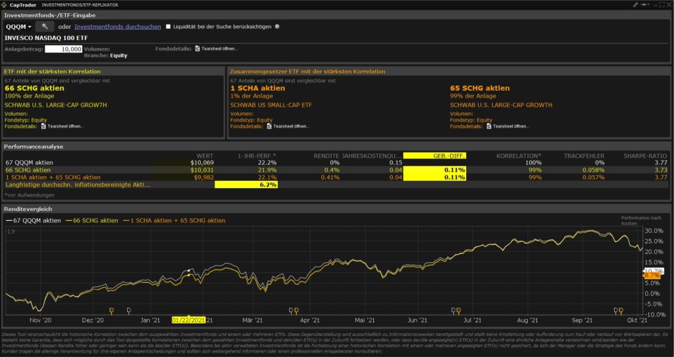Open tearsheet under Schwab US Small-Cap ETF
This screenshot has width=674, height=357.
(269, 126)
